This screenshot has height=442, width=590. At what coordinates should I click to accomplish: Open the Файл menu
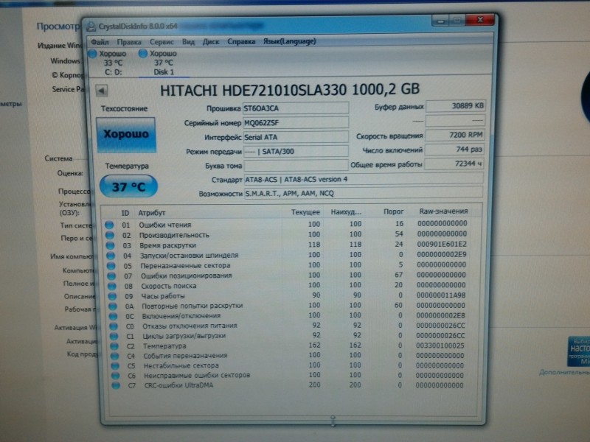point(100,42)
